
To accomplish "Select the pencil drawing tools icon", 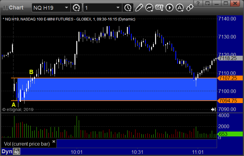I will (139, 8).
